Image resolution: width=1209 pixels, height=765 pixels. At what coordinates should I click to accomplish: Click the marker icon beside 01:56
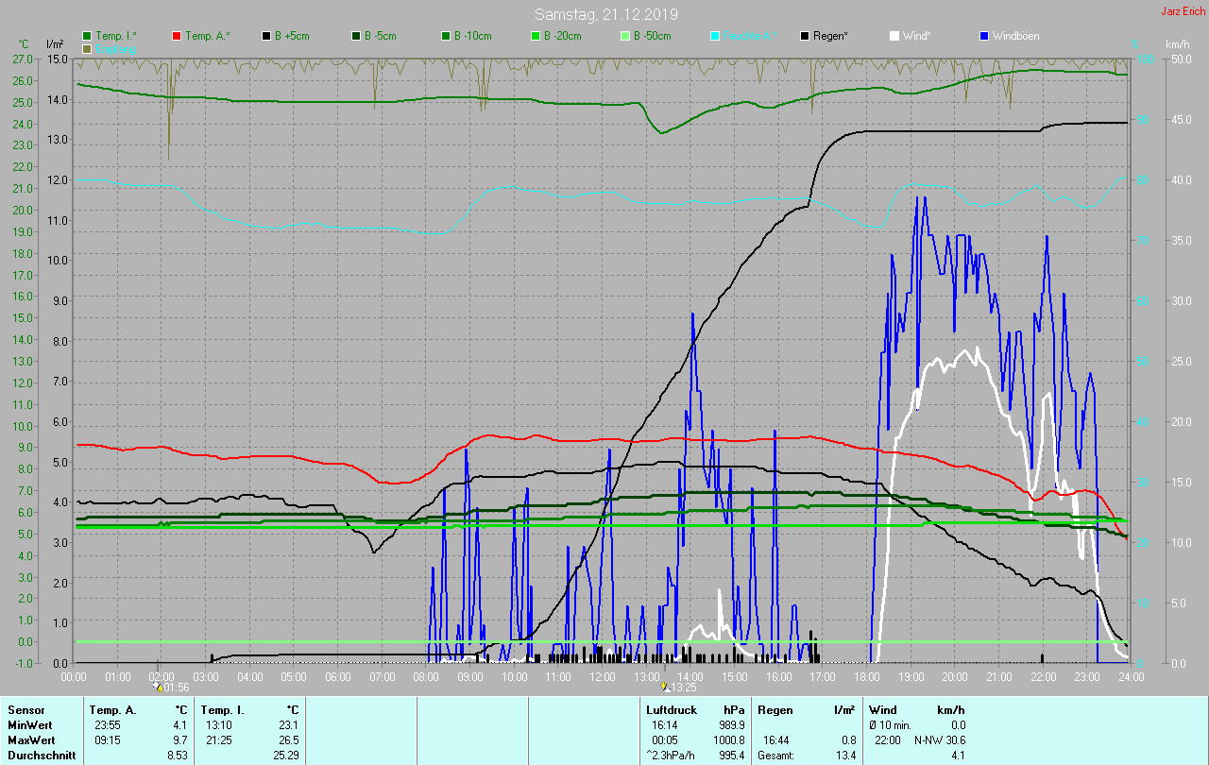[157, 688]
